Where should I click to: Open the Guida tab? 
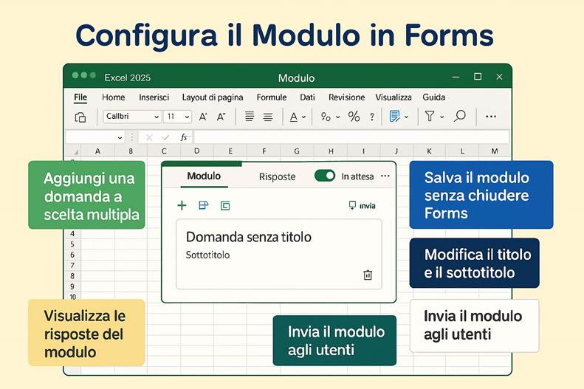point(433,97)
